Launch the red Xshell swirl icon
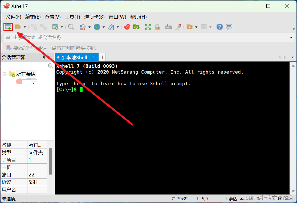The height and width of the screenshot is (203, 297). [x=127, y=27]
